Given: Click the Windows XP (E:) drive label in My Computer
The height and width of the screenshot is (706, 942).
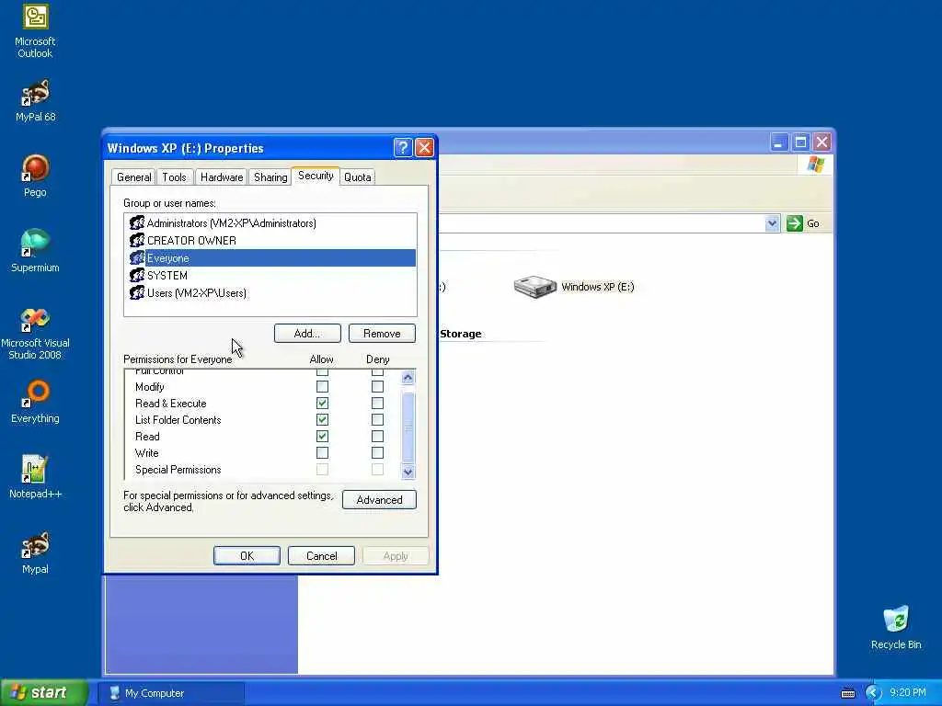Looking at the screenshot, I should point(598,287).
